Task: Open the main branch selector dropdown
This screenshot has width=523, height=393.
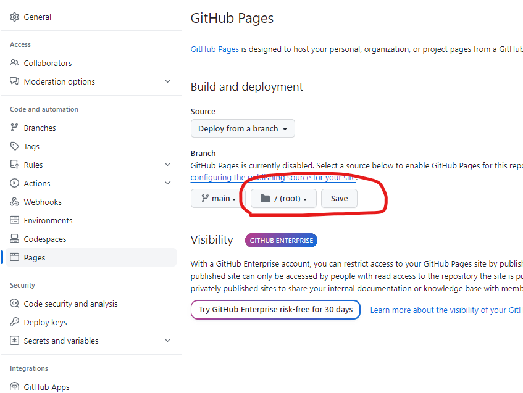Action: [218, 198]
